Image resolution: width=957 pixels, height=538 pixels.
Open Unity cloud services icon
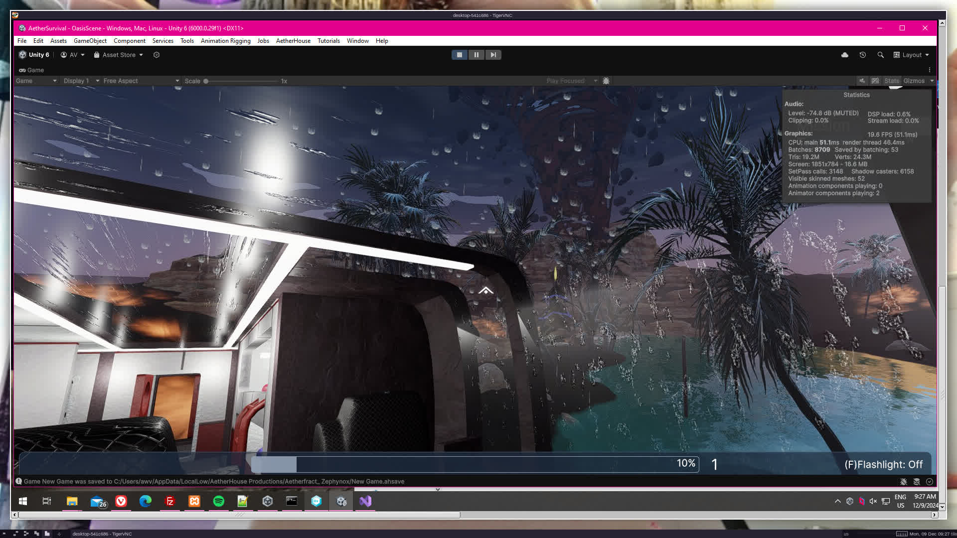click(x=844, y=55)
